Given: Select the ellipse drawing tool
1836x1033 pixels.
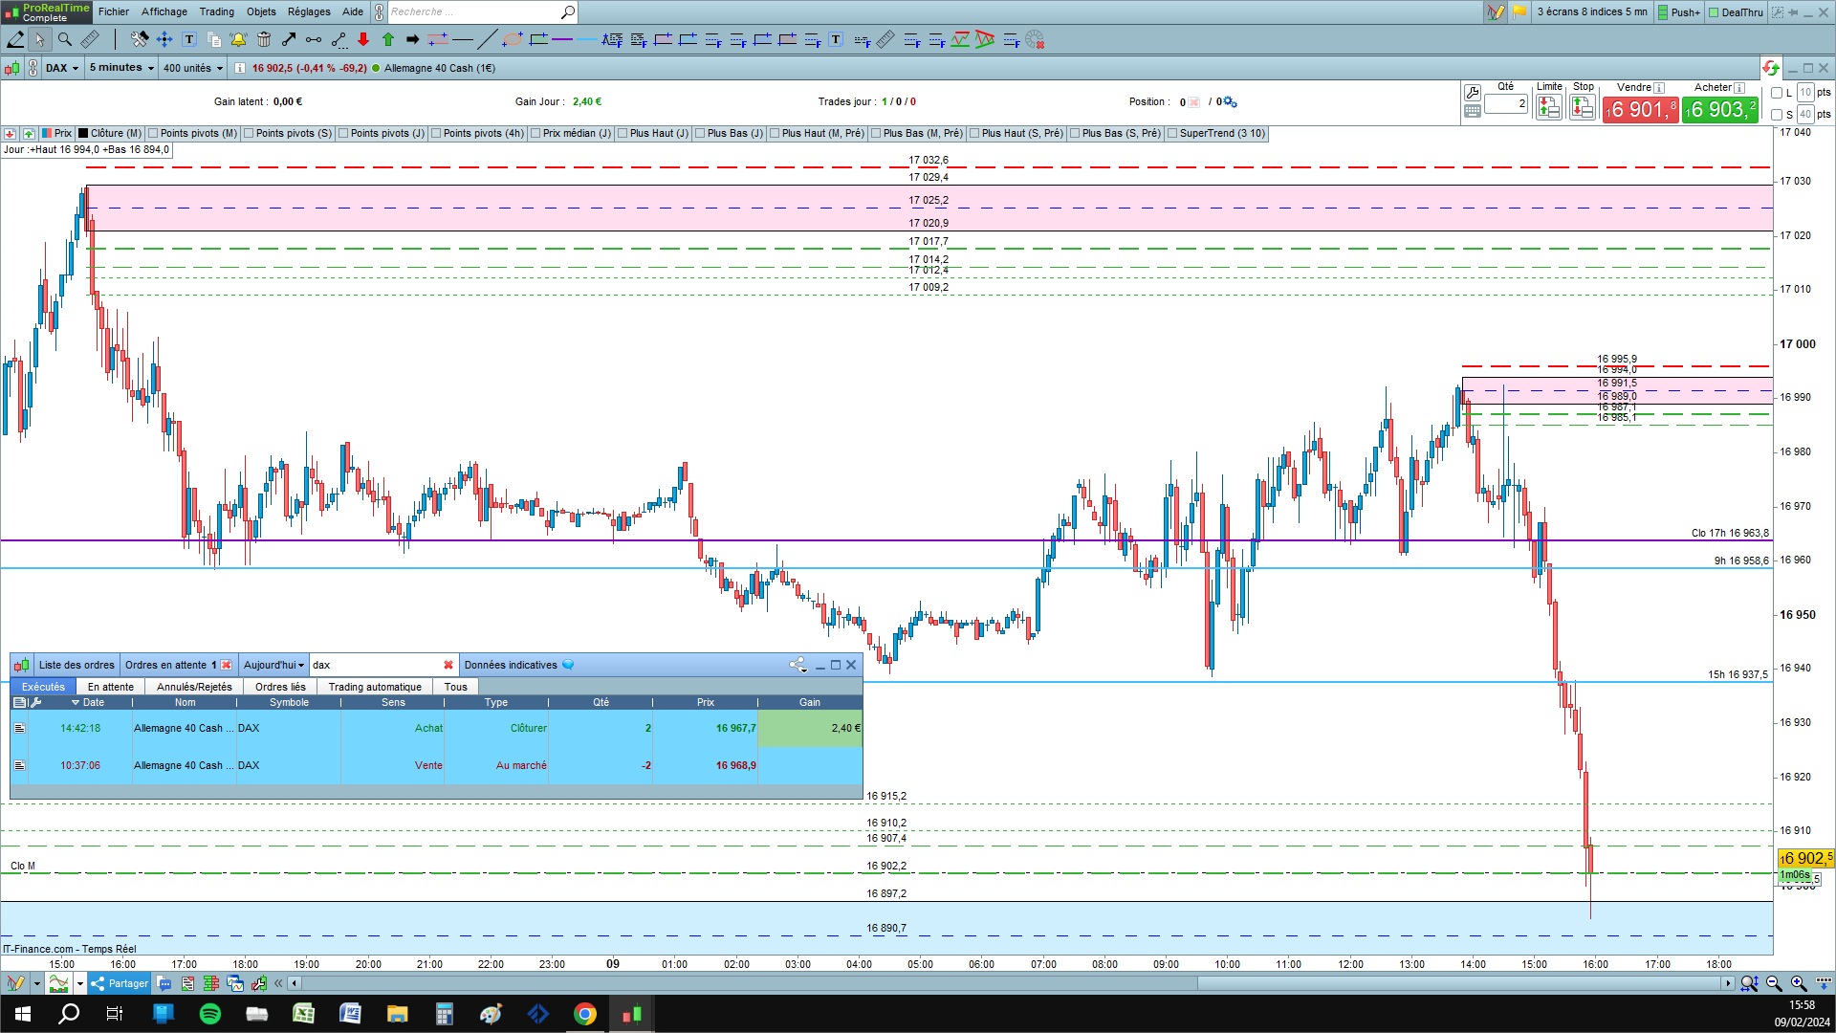Looking at the screenshot, I should [513, 39].
